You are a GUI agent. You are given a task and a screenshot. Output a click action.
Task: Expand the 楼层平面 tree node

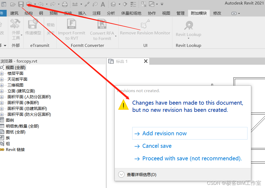click(2, 73)
